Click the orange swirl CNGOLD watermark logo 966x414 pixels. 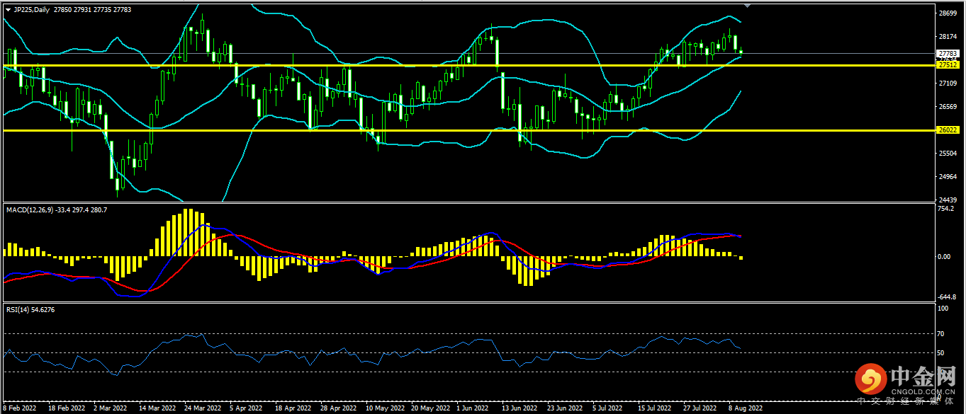coord(869,379)
